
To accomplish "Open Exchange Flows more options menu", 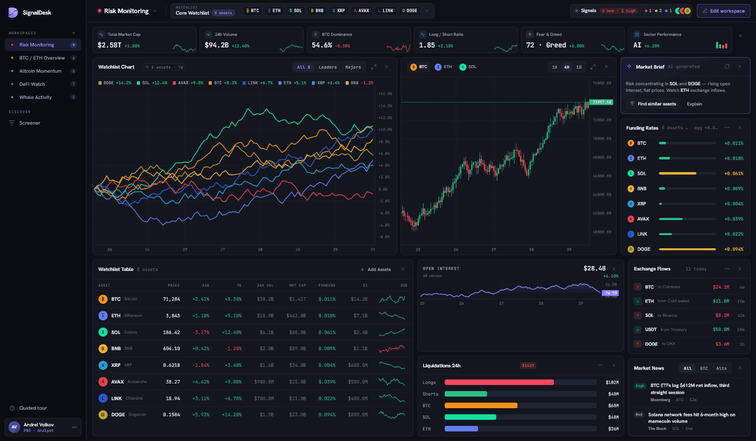I will pyautogui.click(x=727, y=269).
